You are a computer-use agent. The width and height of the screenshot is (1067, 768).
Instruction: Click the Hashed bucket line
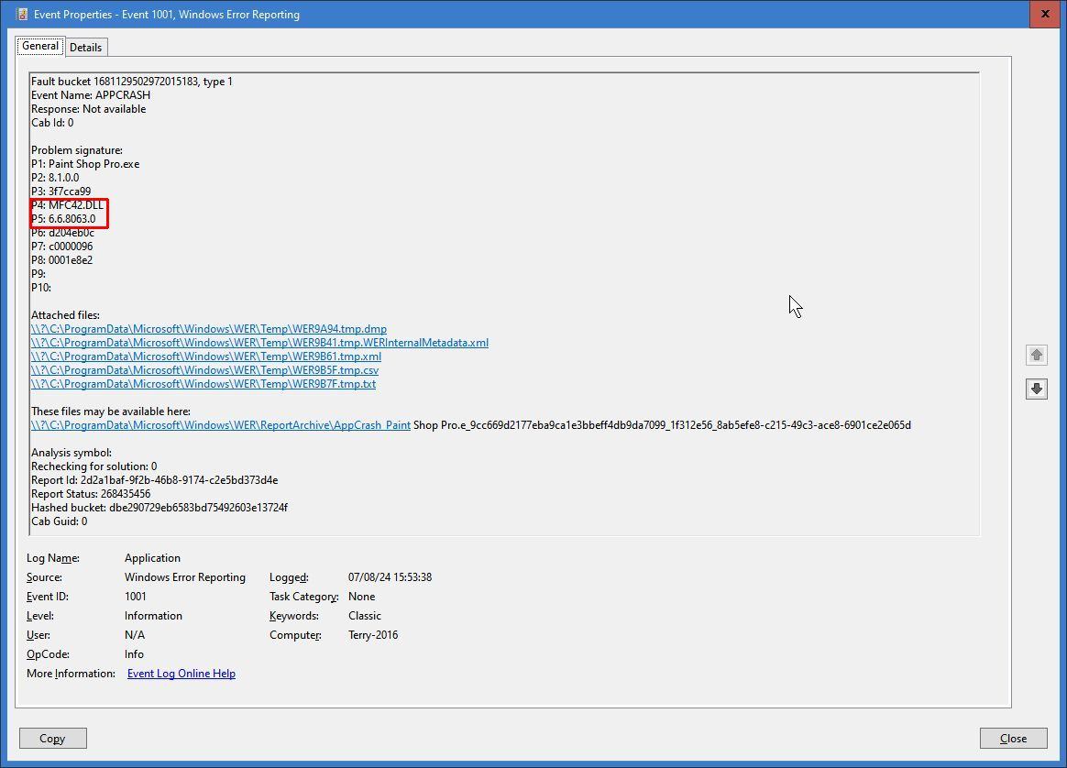(159, 508)
